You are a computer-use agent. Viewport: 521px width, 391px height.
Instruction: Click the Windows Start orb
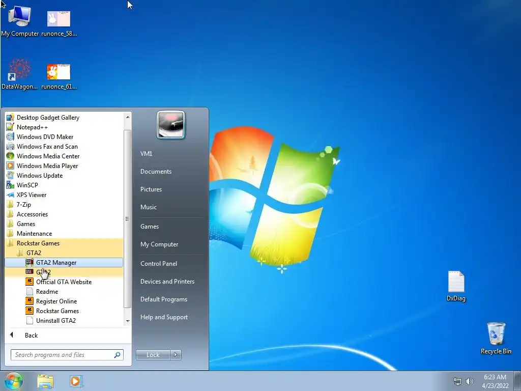[x=14, y=381]
